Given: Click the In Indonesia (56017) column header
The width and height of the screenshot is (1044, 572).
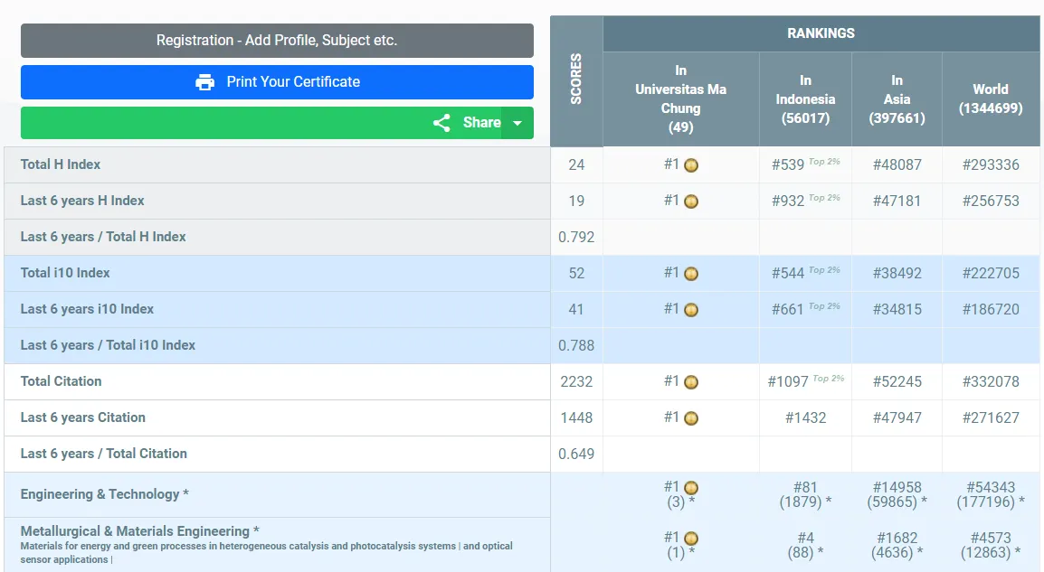Looking at the screenshot, I should [x=805, y=98].
